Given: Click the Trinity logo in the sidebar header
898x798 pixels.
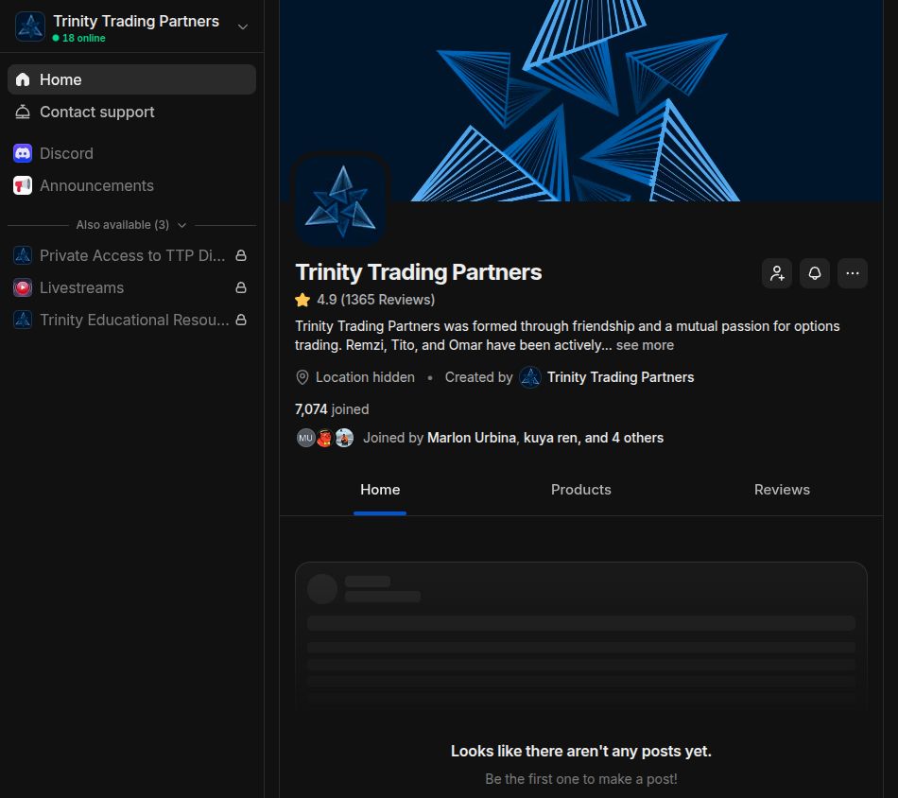Looking at the screenshot, I should coord(30,26).
